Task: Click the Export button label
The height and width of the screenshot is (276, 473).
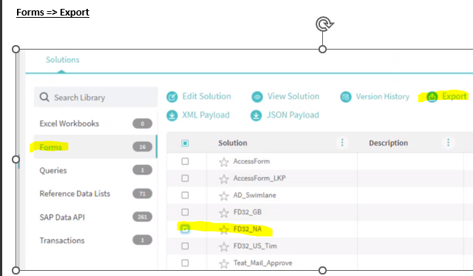Action: (x=455, y=96)
